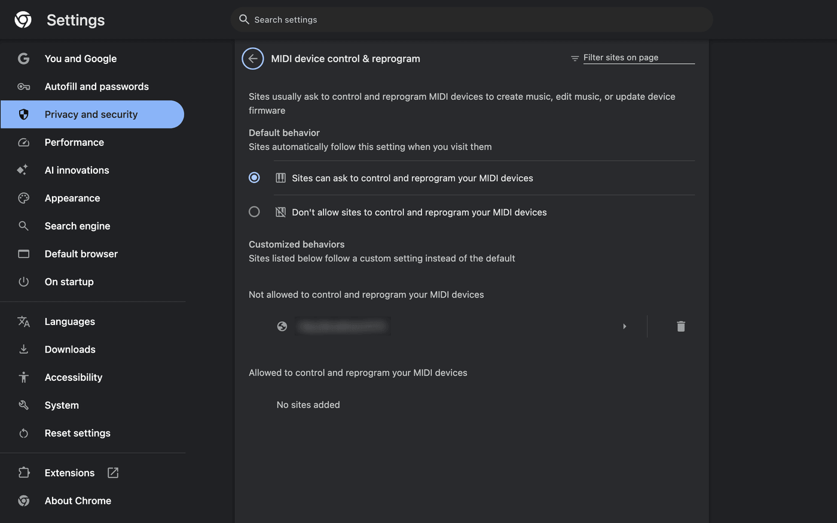Click the key icon for Autofill and passwords
The image size is (837, 523).
click(23, 87)
